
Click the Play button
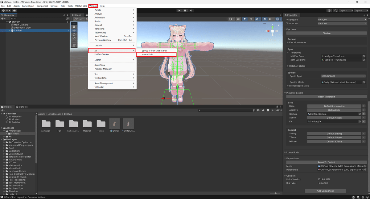(x=179, y=10)
